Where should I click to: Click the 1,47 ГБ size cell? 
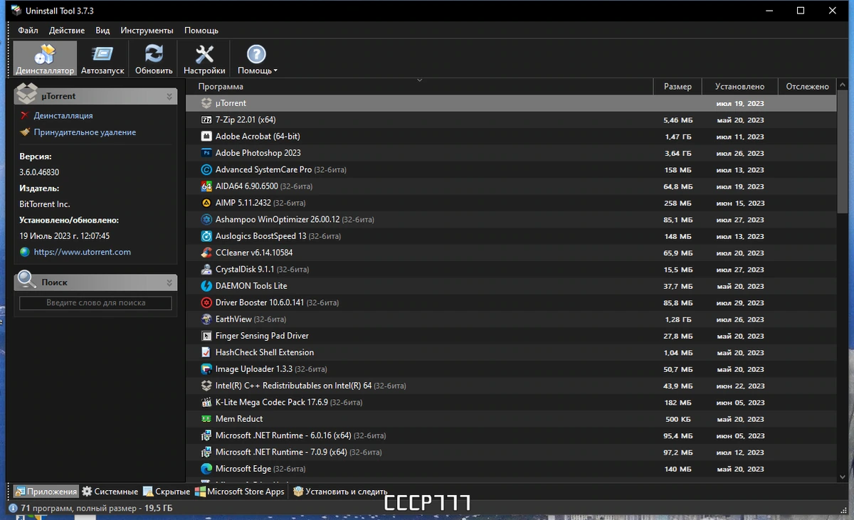click(678, 137)
